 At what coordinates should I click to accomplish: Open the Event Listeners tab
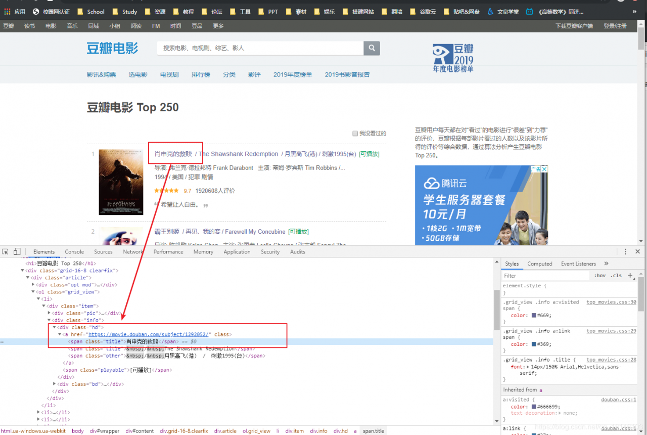pos(578,264)
